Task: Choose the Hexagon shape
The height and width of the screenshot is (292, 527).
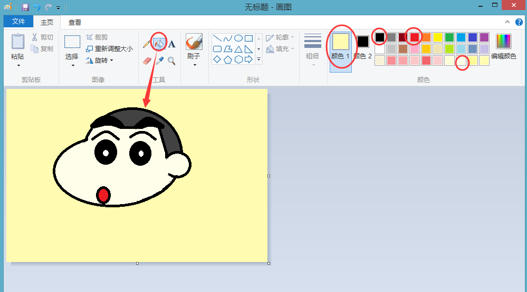Action: tap(238, 59)
